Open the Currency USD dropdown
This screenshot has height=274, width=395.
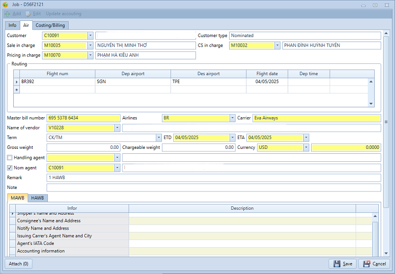(306, 147)
